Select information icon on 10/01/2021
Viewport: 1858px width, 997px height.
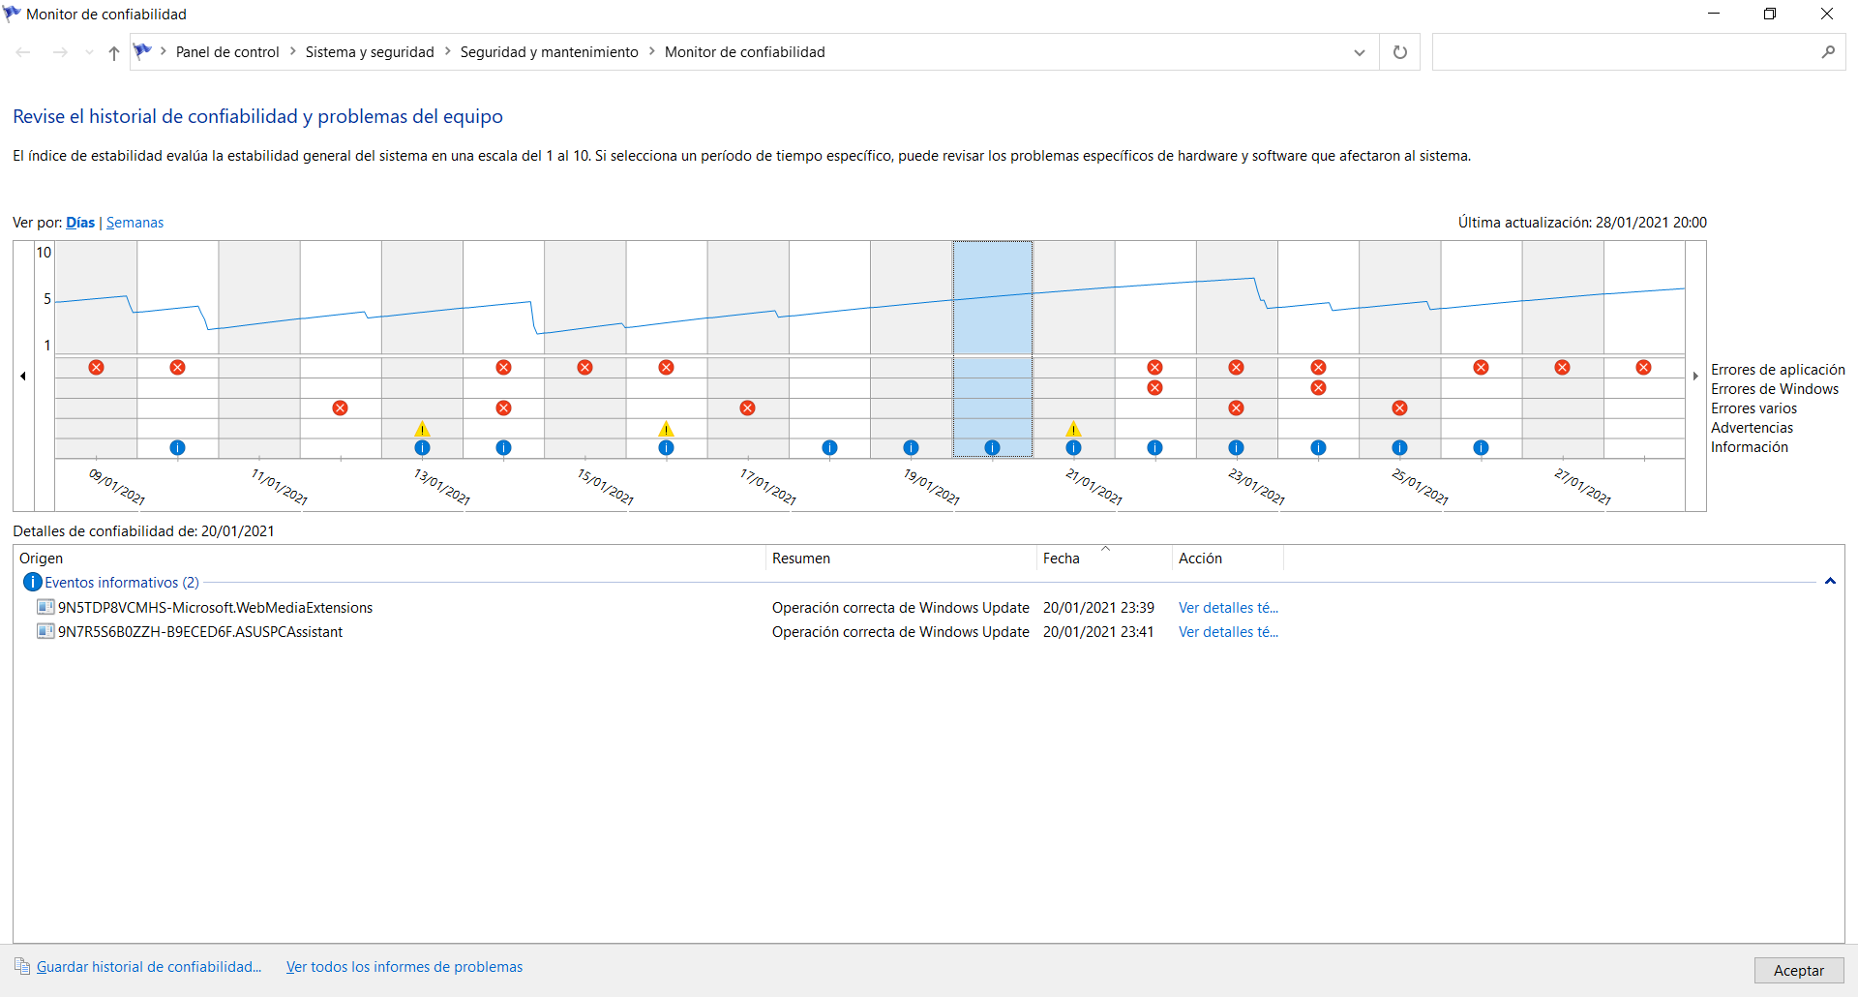point(177,447)
